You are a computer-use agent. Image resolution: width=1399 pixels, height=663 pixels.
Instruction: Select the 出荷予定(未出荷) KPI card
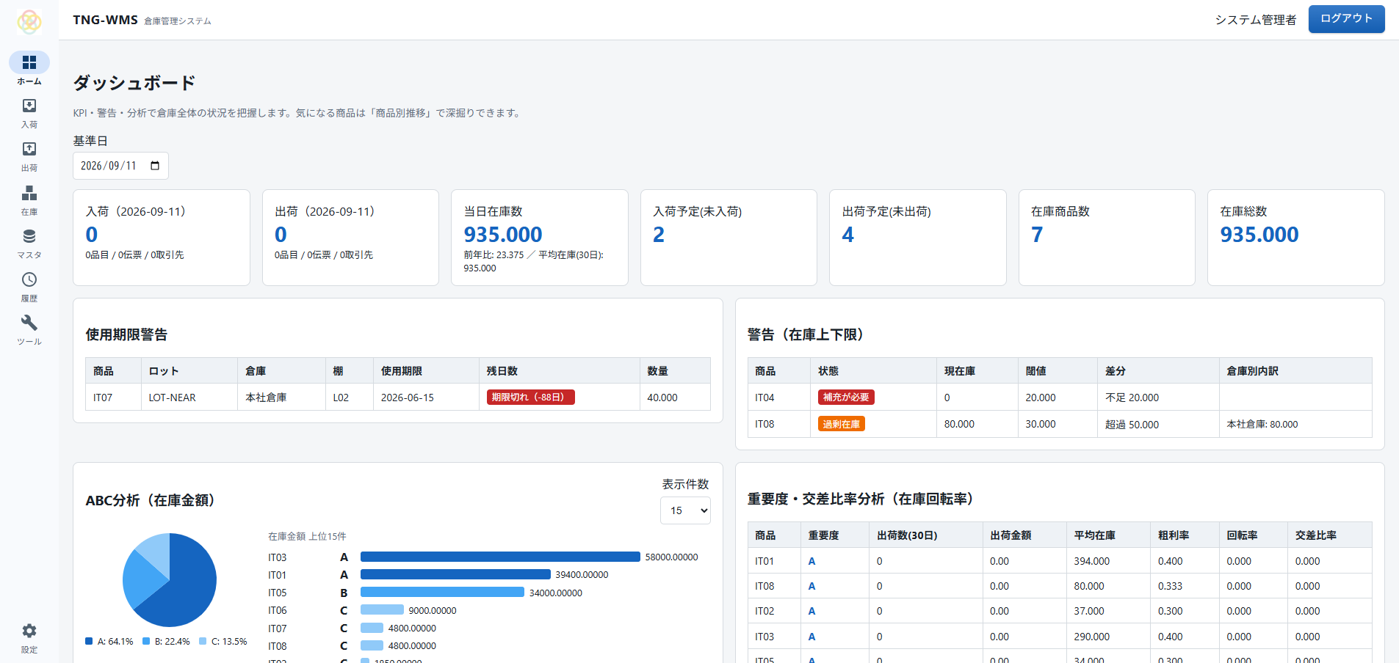(x=917, y=238)
